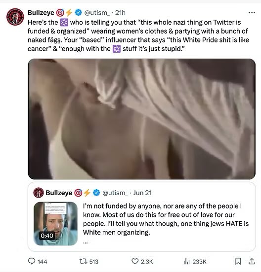This screenshot has height=272, width=261.
Task: Click quoted post's small Bullzeye avatar
Action: pos(39,193)
